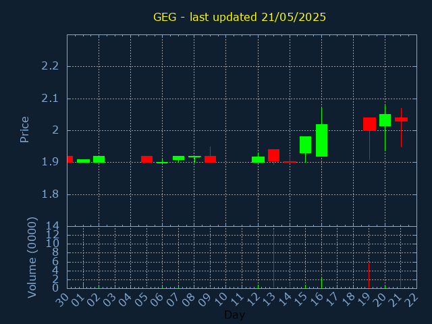Screen dimensions: 432x324
Task: Click the "Price" axis label
Action: click(24, 130)
